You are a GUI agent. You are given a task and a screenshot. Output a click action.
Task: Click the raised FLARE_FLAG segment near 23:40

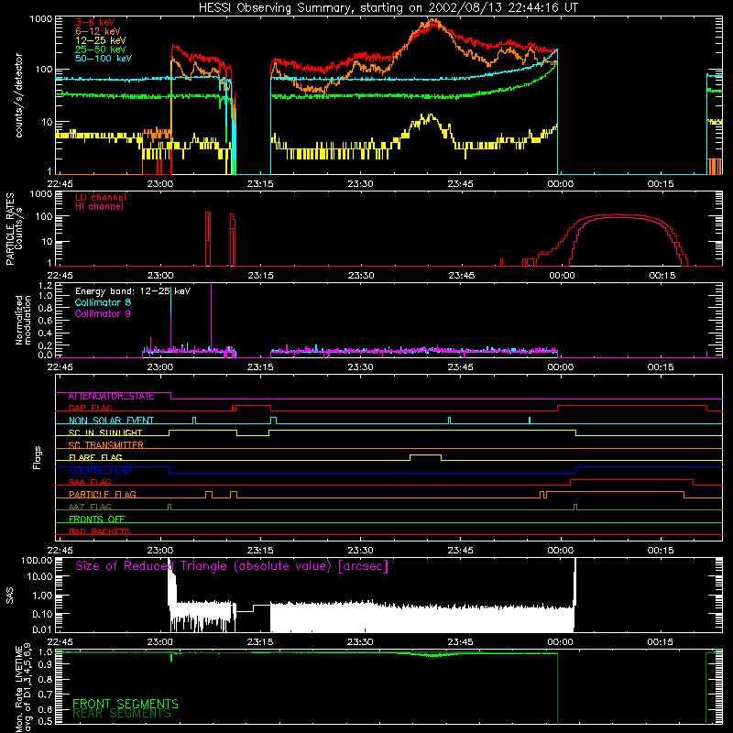click(425, 455)
